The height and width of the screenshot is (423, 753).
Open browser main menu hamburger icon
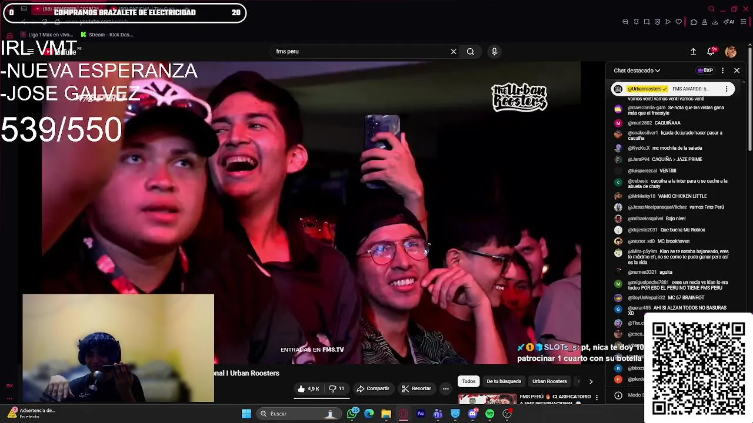[x=744, y=22]
